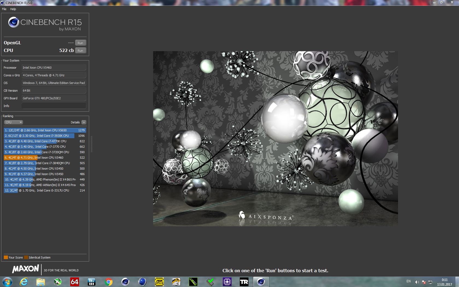Select ranking row 12, Core i5-3317U
459x287 pixels.
(45, 190)
